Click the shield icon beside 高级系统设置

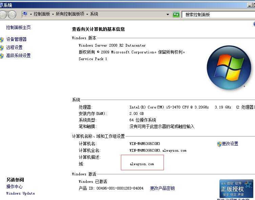tap(2, 56)
